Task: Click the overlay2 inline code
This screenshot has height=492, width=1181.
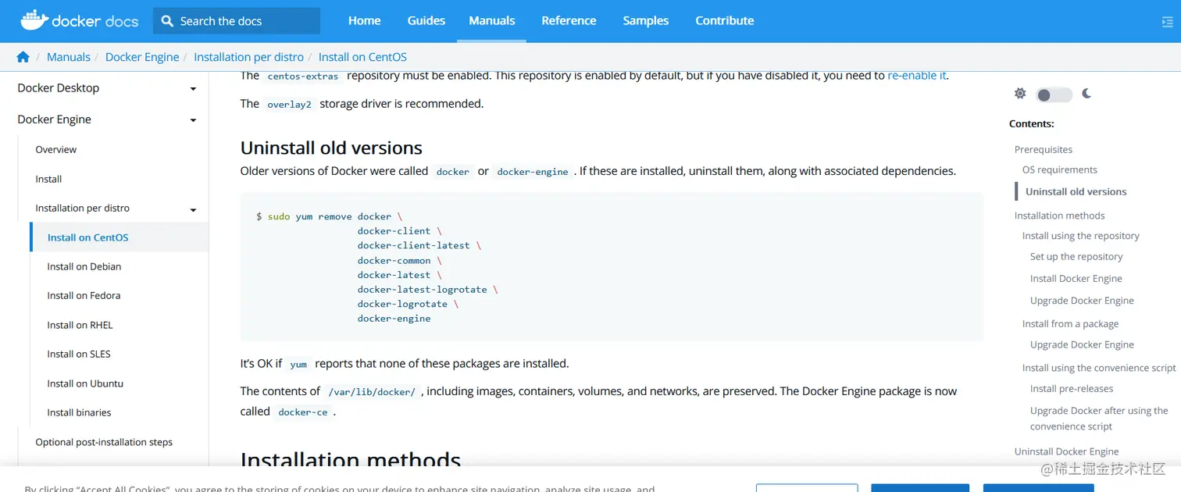Action: coord(289,104)
